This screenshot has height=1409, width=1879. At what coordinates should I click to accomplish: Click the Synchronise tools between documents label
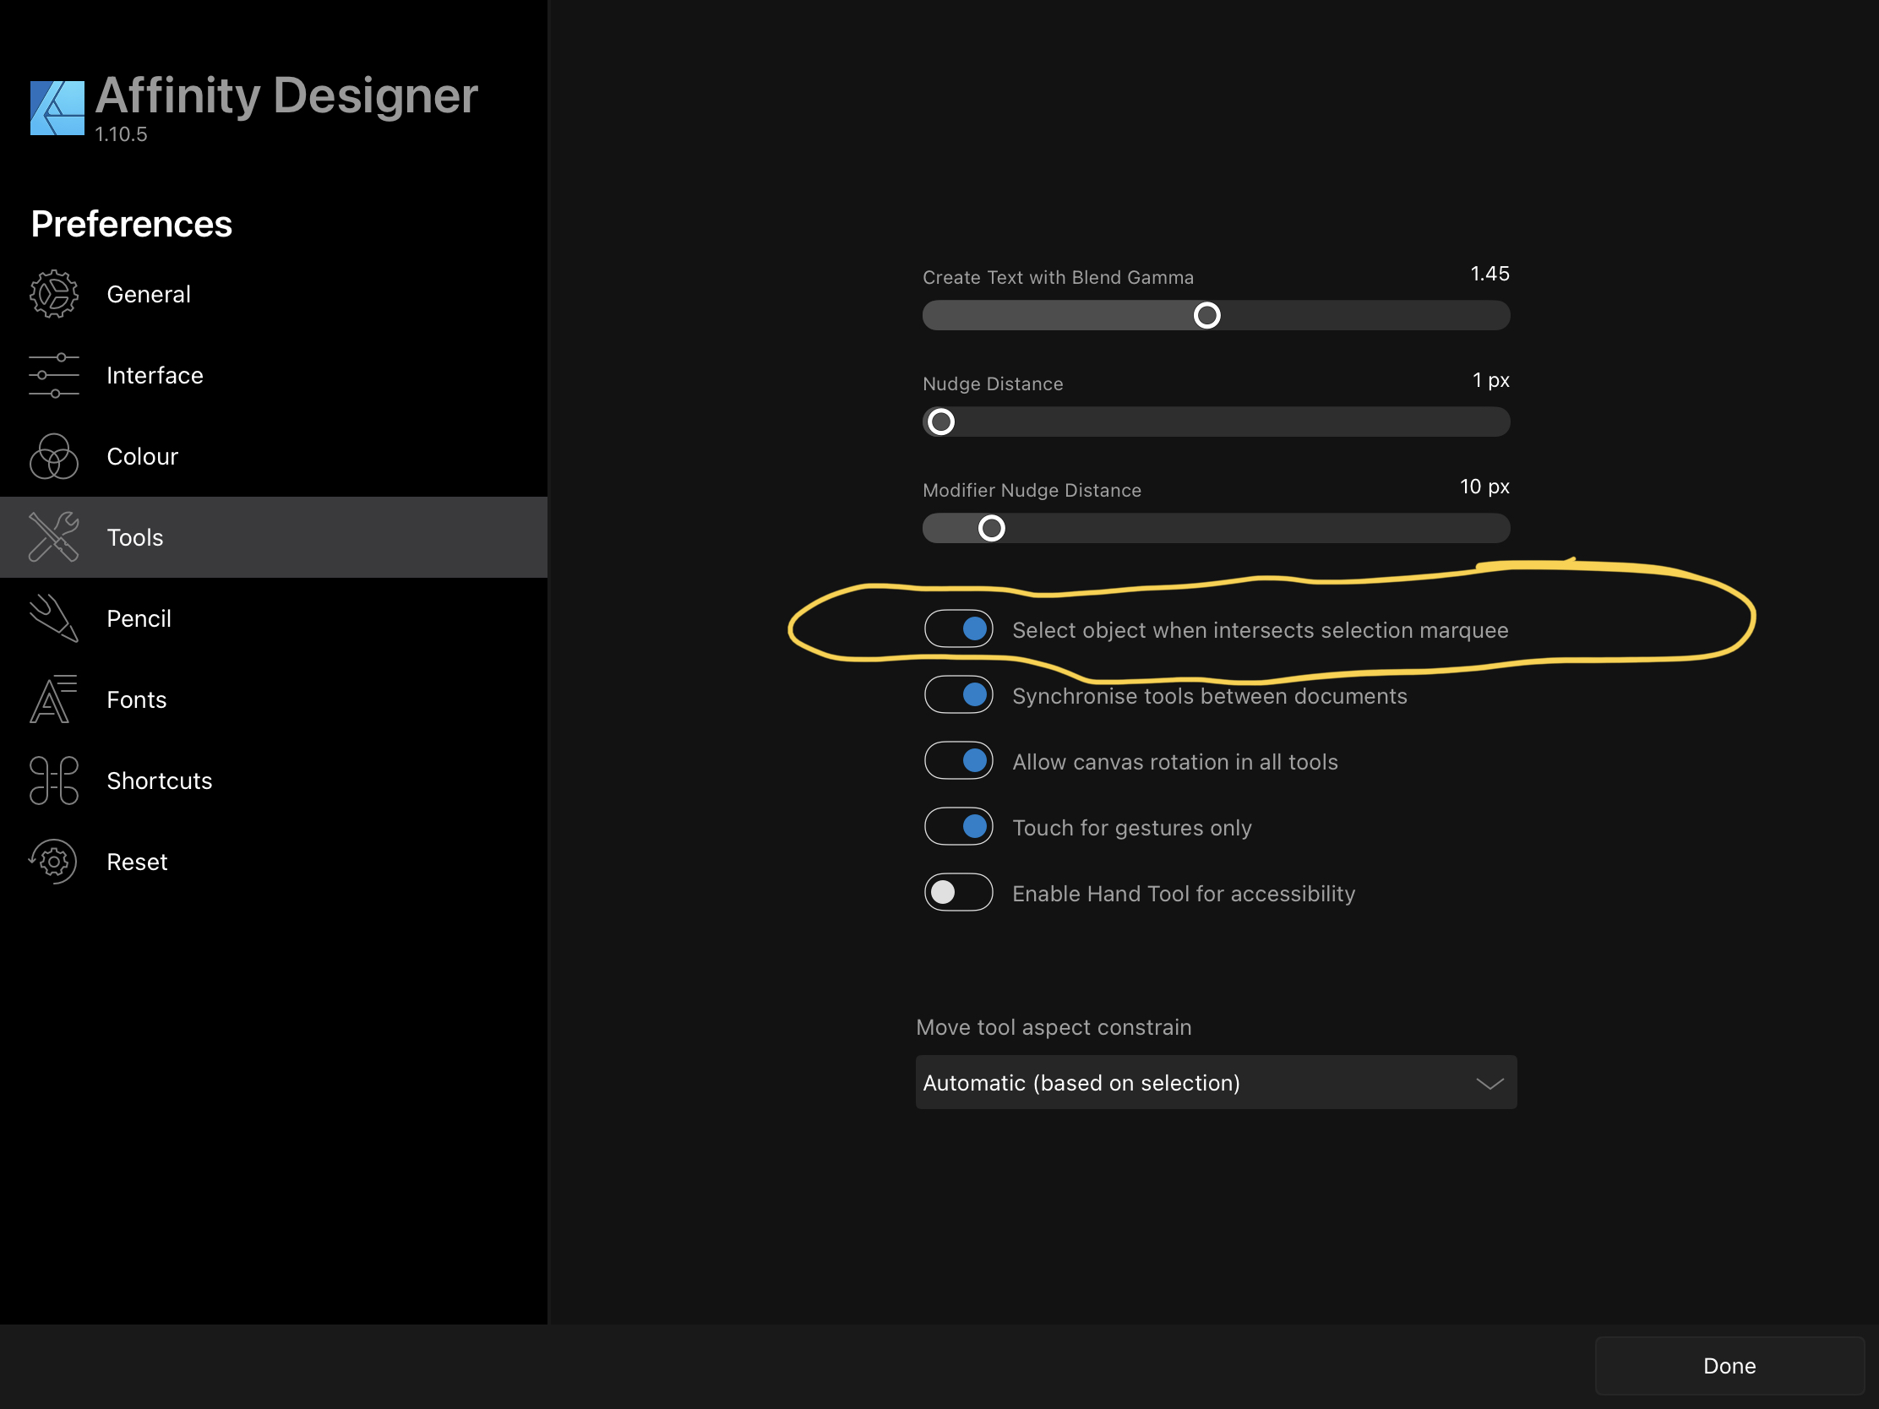[x=1209, y=695]
